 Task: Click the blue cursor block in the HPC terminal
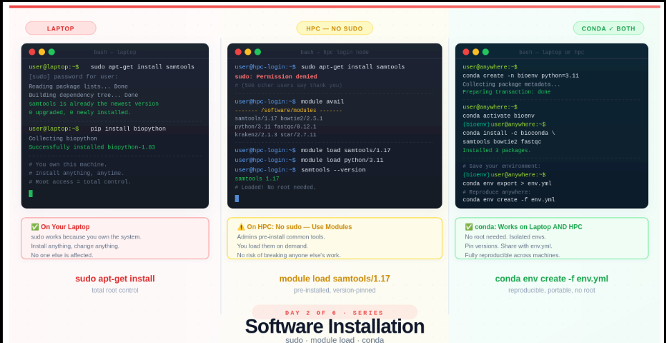pyautogui.click(x=237, y=198)
